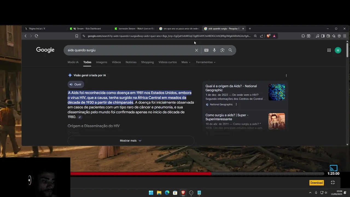This screenshot has width=350, height=197.
Task: Reload the current page
Action: click(x=36, y=36)
